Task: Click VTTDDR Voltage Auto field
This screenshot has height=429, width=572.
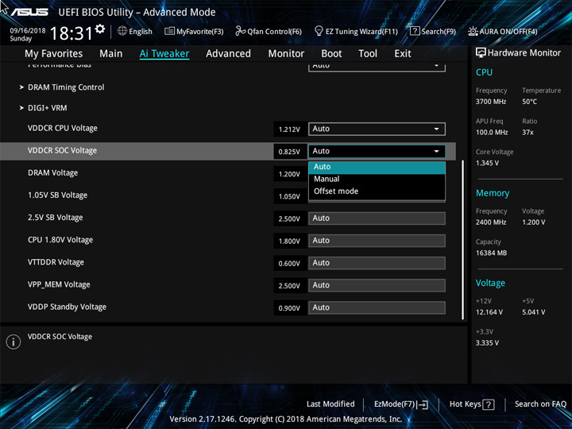Action: click(377, 263)
